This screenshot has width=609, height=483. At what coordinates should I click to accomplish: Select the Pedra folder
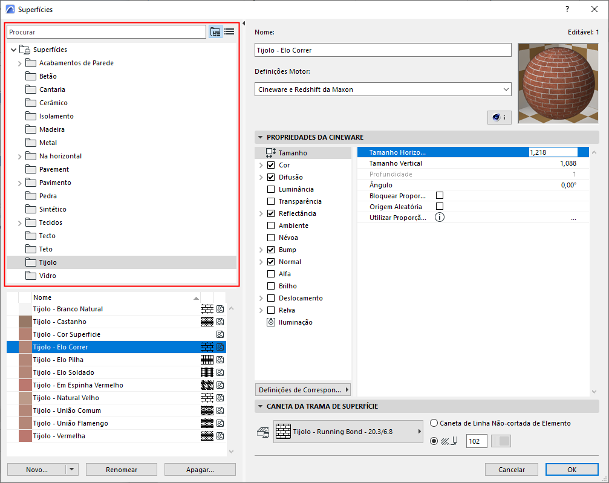[41, 196]
